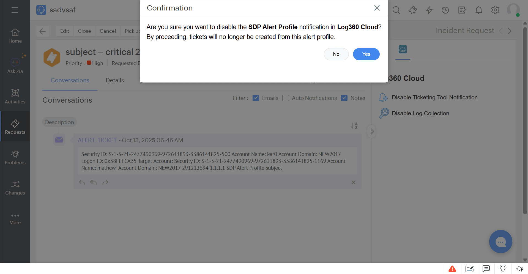Open the chat support bubble
Image resolution: width=528 pixels, height=274 pixels.
pos(500,242)
